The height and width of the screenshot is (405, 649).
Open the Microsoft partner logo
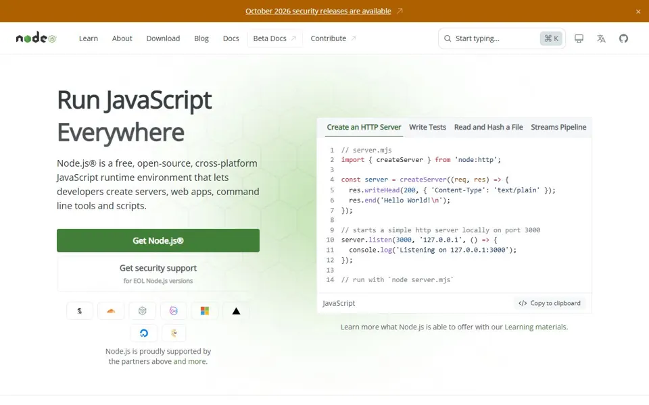(204, 310)
